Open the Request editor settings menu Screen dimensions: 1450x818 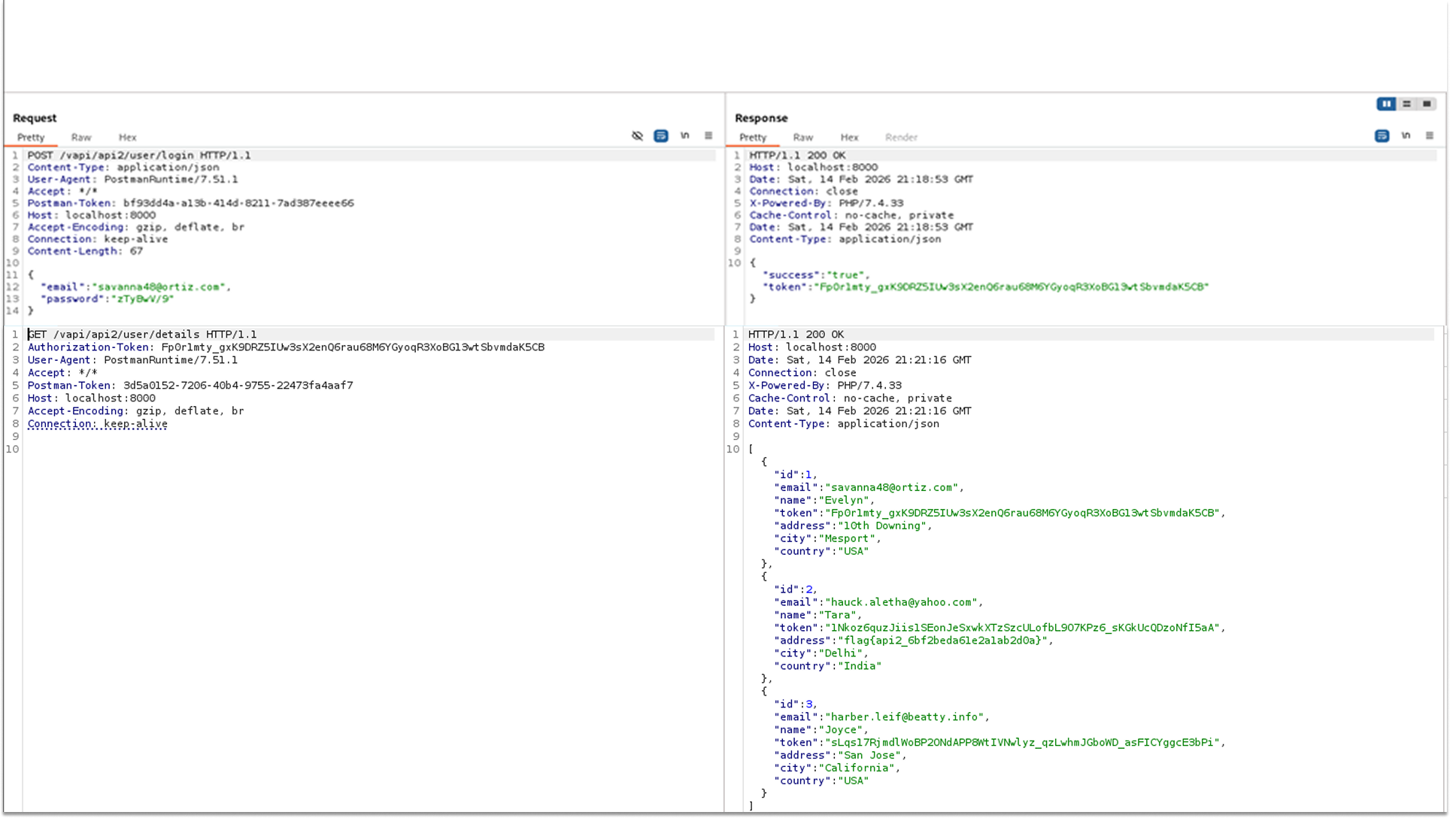[x=708, y=136]
